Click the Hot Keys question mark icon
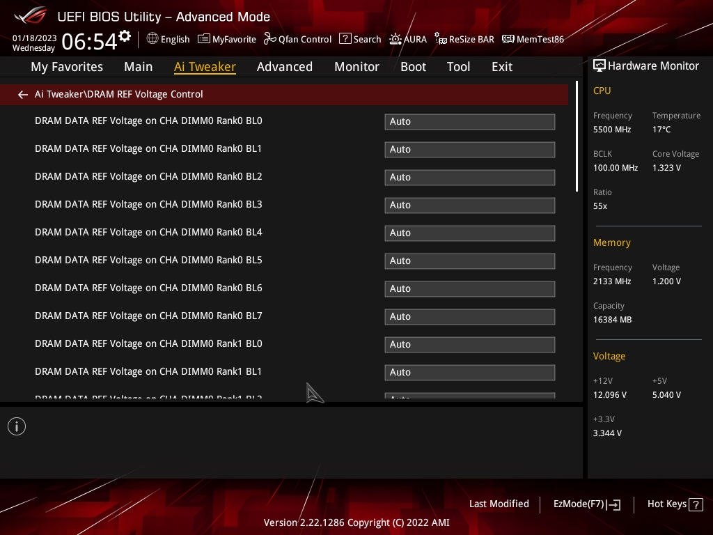This screenshot has height=535, width=713. tap(696, 504)
